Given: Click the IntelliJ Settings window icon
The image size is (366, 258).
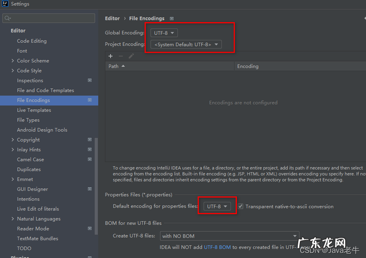Looking at the screenshot, I should (x=5, y=4).
